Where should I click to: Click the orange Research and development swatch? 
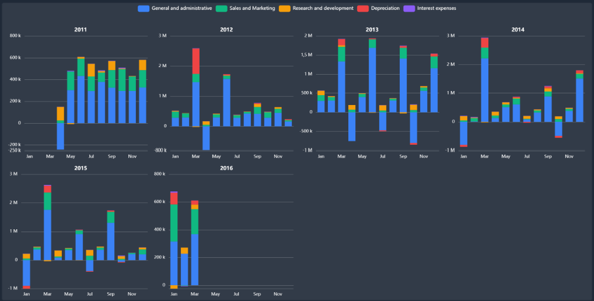[x=285, y=8]
